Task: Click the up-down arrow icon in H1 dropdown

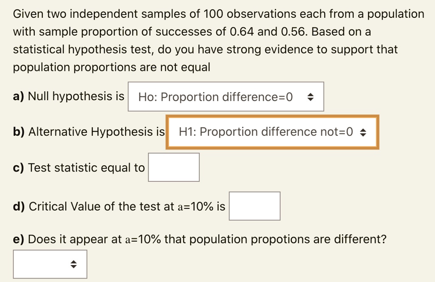Action: point(363,133)
